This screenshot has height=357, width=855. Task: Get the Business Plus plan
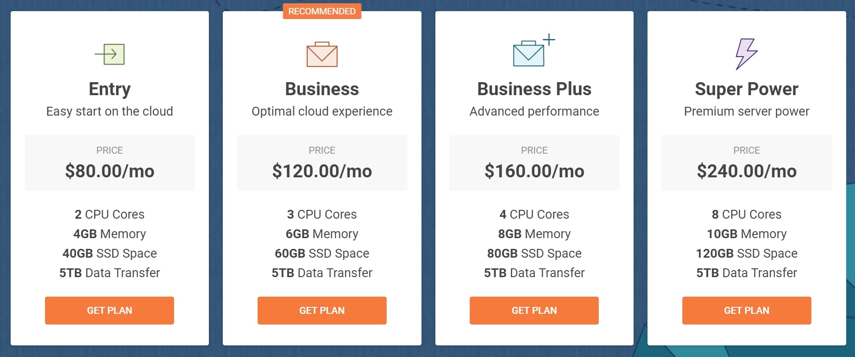(534, 311)
